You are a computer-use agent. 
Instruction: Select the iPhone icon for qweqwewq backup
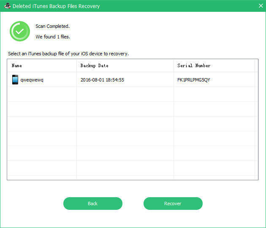(15, 79)
